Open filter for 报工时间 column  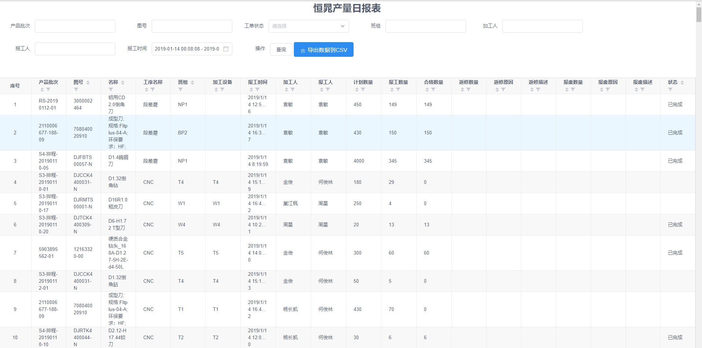tap(257, 89)
